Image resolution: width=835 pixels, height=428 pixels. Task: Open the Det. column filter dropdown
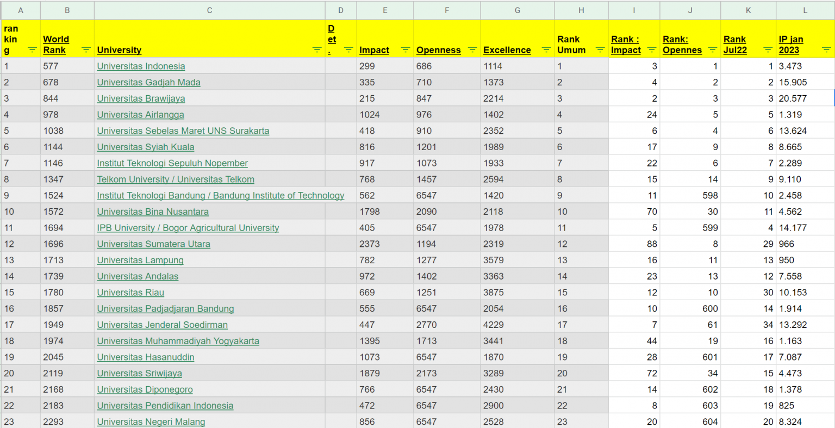coord(348,50)
